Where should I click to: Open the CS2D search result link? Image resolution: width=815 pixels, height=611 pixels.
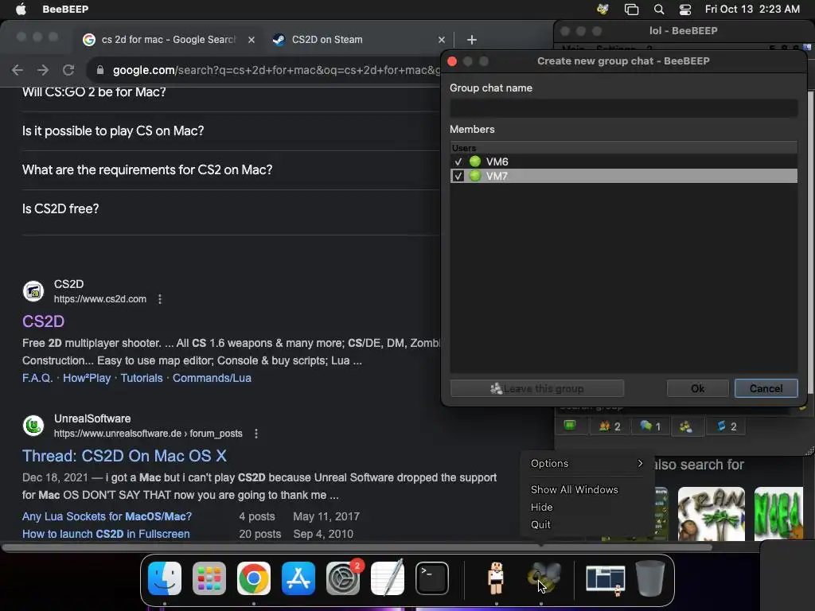pyautogui.click(x=43, y=321)
